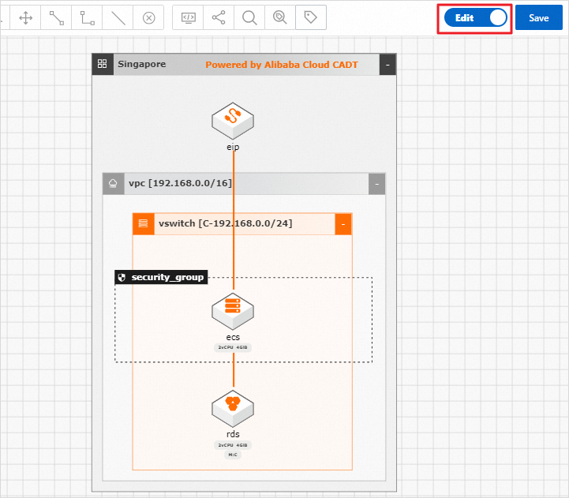Select the diagonal connector line tool

tap(56, 17)
